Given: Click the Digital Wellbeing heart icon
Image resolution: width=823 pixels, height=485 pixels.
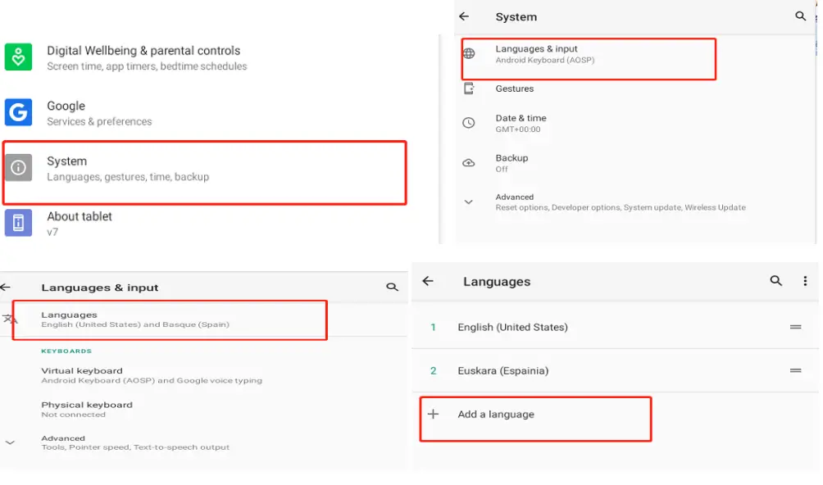Looking at the screenshot, I should 18,57.
